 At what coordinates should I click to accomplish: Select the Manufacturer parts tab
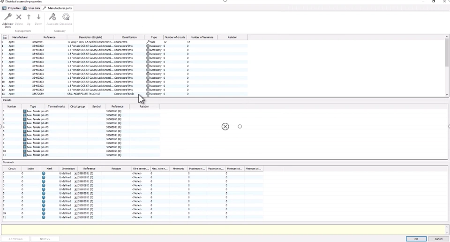[57, 8]
